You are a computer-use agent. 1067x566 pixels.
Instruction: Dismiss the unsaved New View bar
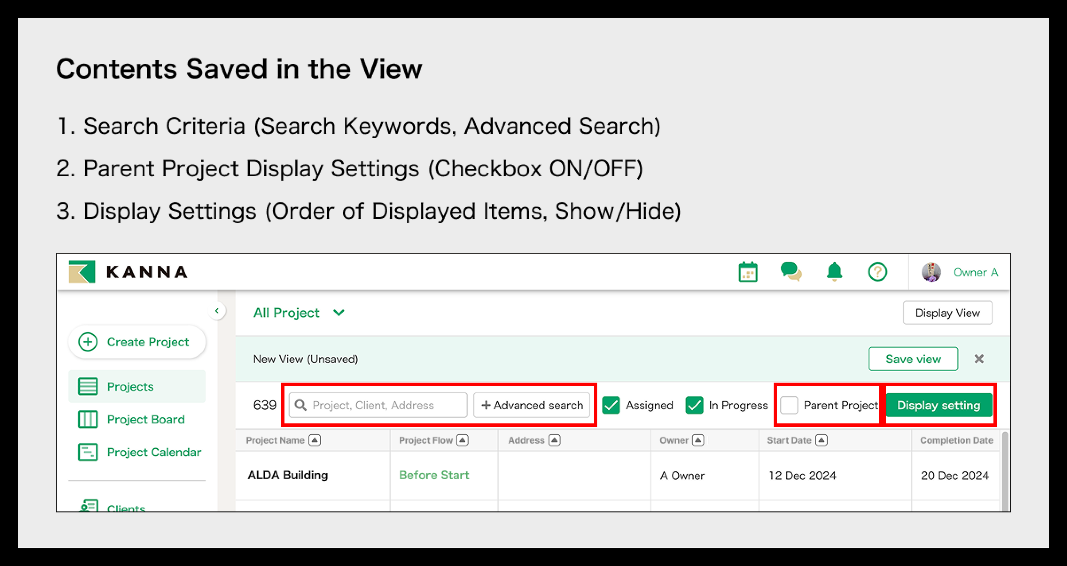[x=979, y=359]
